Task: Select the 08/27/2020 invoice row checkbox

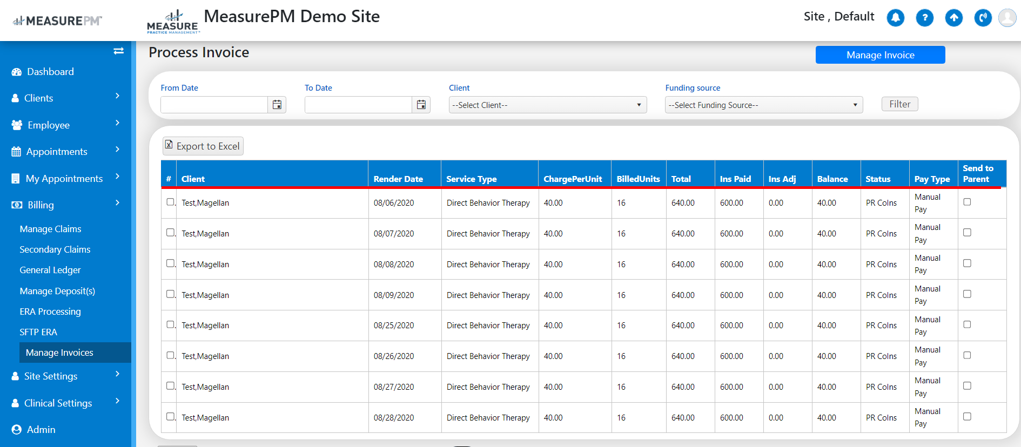Action: point(170,386)
